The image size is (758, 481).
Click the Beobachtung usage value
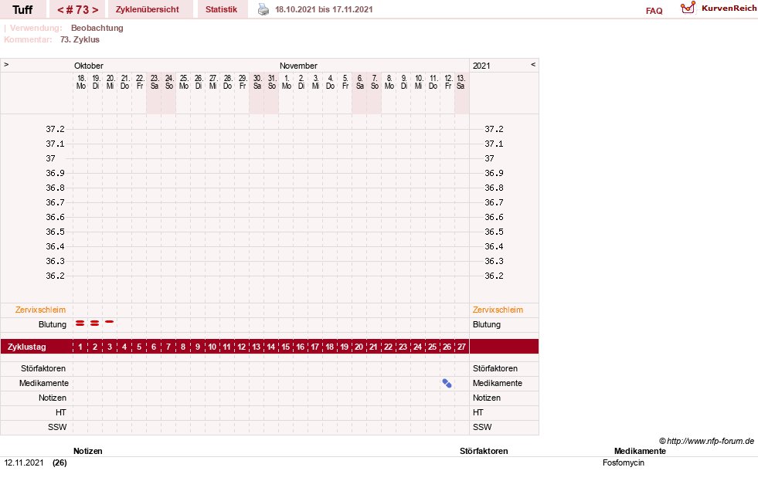(x=97, y=28)
